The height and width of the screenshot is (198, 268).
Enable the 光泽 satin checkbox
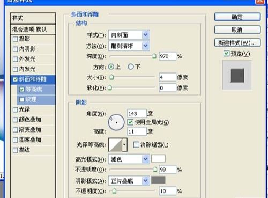[16, 109]
